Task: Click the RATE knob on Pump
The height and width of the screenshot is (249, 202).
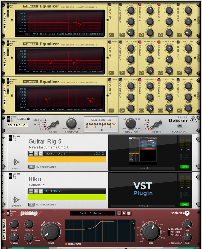Action: [151, 232]
